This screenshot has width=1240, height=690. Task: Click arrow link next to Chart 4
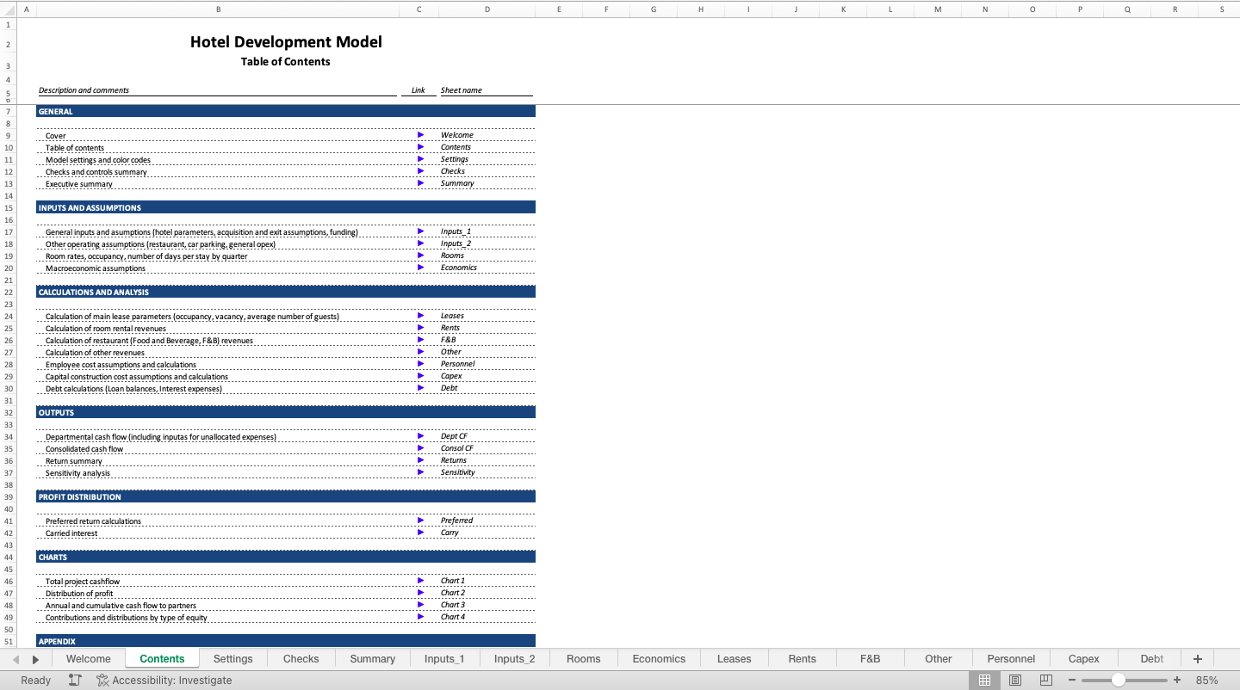(x=420, y=617)
